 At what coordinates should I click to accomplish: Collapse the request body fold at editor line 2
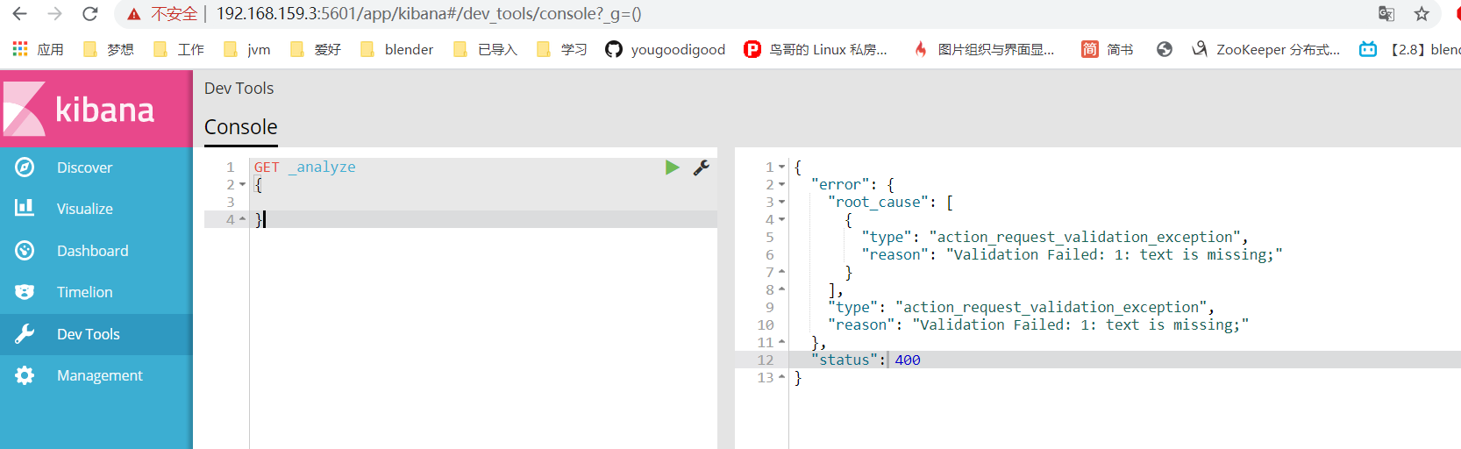click(x=242, y=185)
